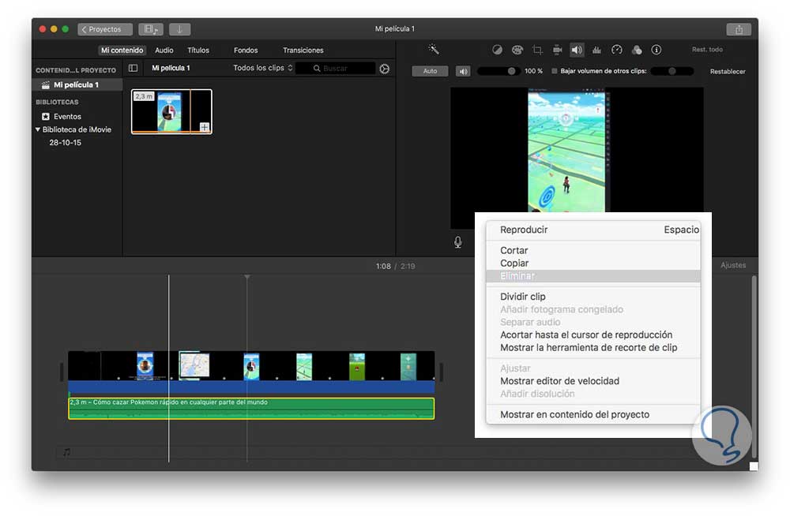Open the clip filter and audio effects tool
The image size is (790, 516).
coord(637,50)
